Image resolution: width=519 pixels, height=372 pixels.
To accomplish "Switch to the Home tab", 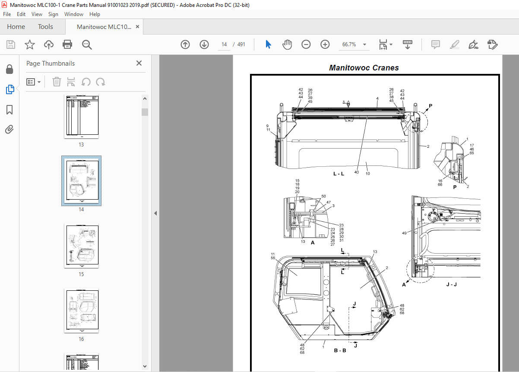I will (16, 27).
